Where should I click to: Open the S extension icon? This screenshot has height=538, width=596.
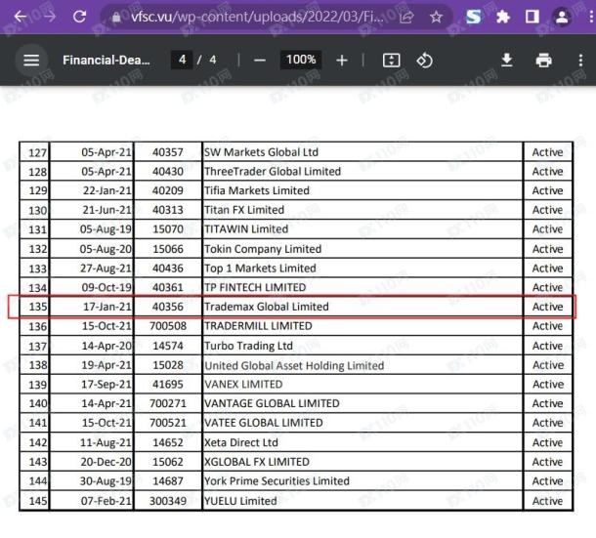tap(473, 17)
